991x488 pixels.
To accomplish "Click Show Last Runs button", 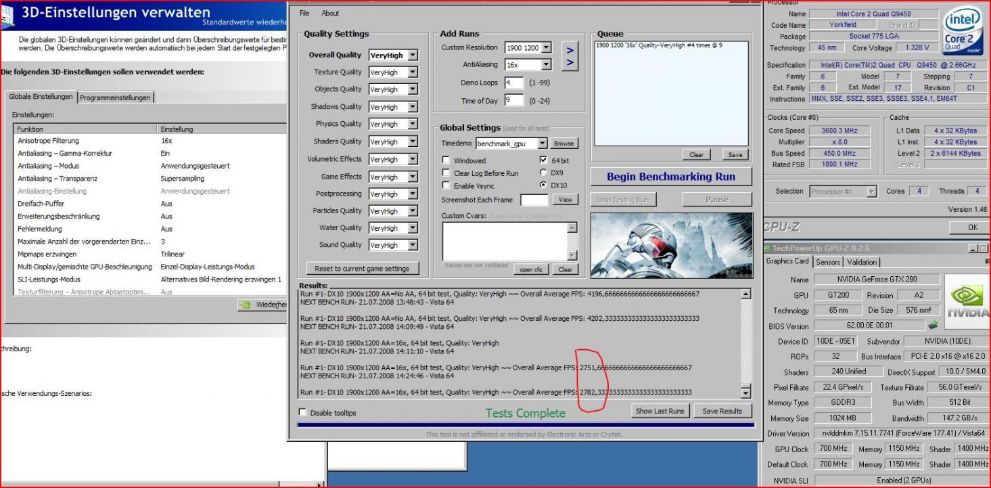I will (x=660, y=411).
